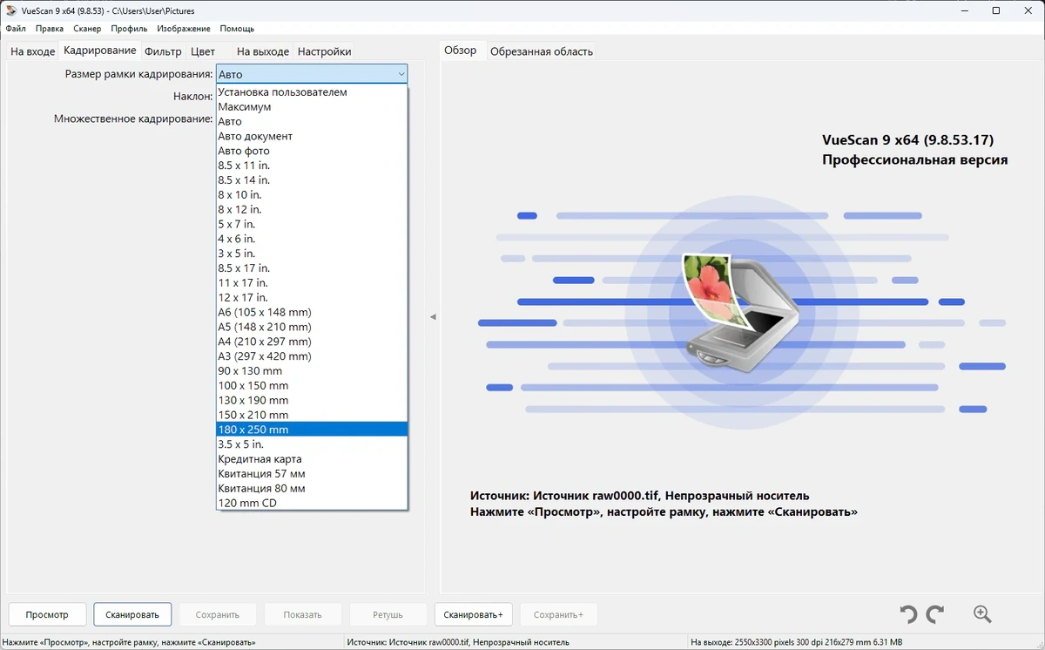Viewport: 1045px width, 650px height.
Task: Select 12 x 17 in. size
Action: [312, 297]
